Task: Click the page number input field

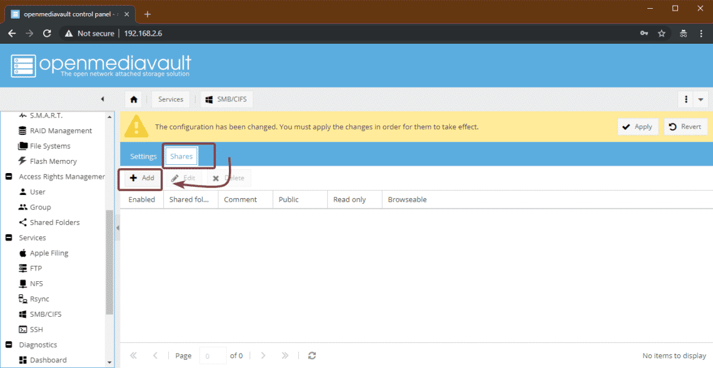Action: 213,356
